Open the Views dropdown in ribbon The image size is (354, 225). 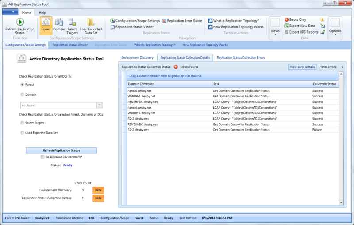point(275,28)
